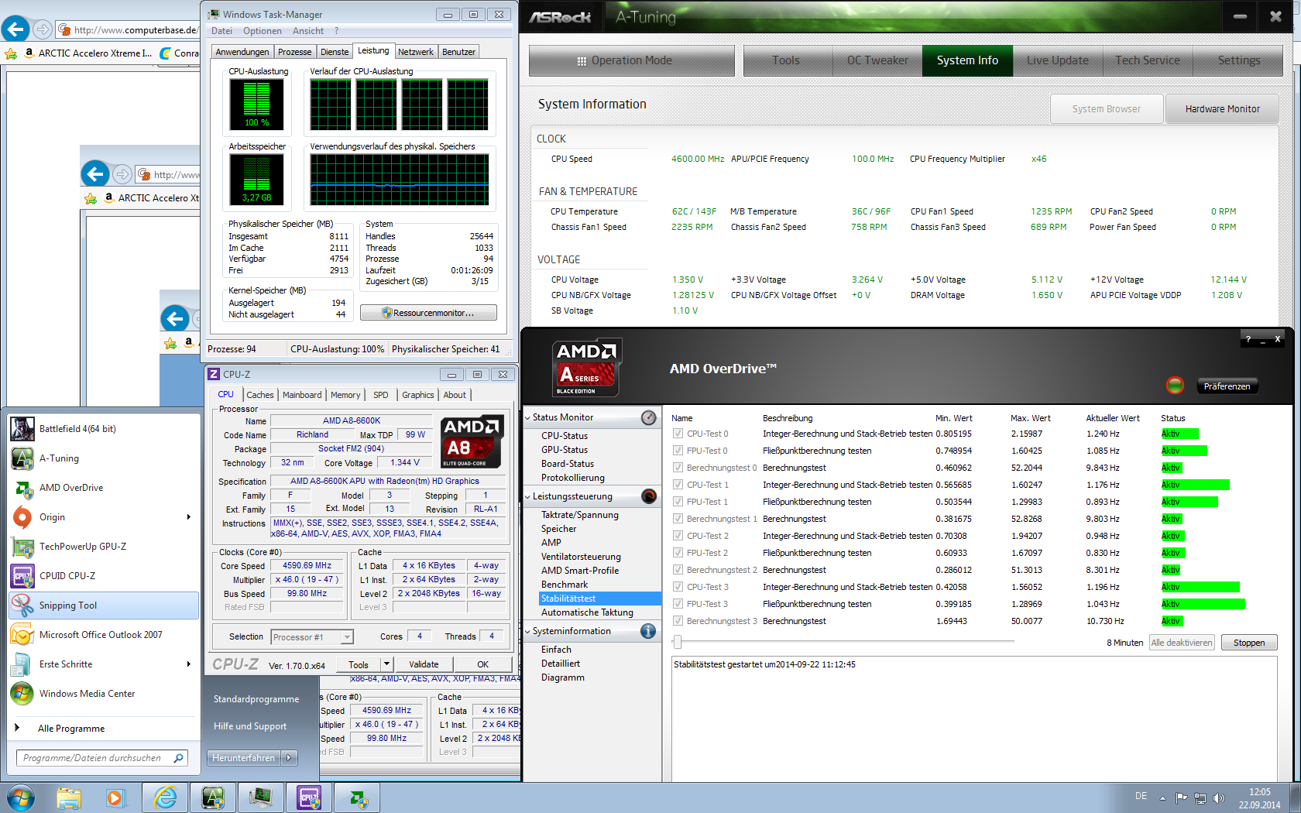Toggle the FPU-Test 1 checkbox
Screen dimensions: 1301x813
coord(678,502)
